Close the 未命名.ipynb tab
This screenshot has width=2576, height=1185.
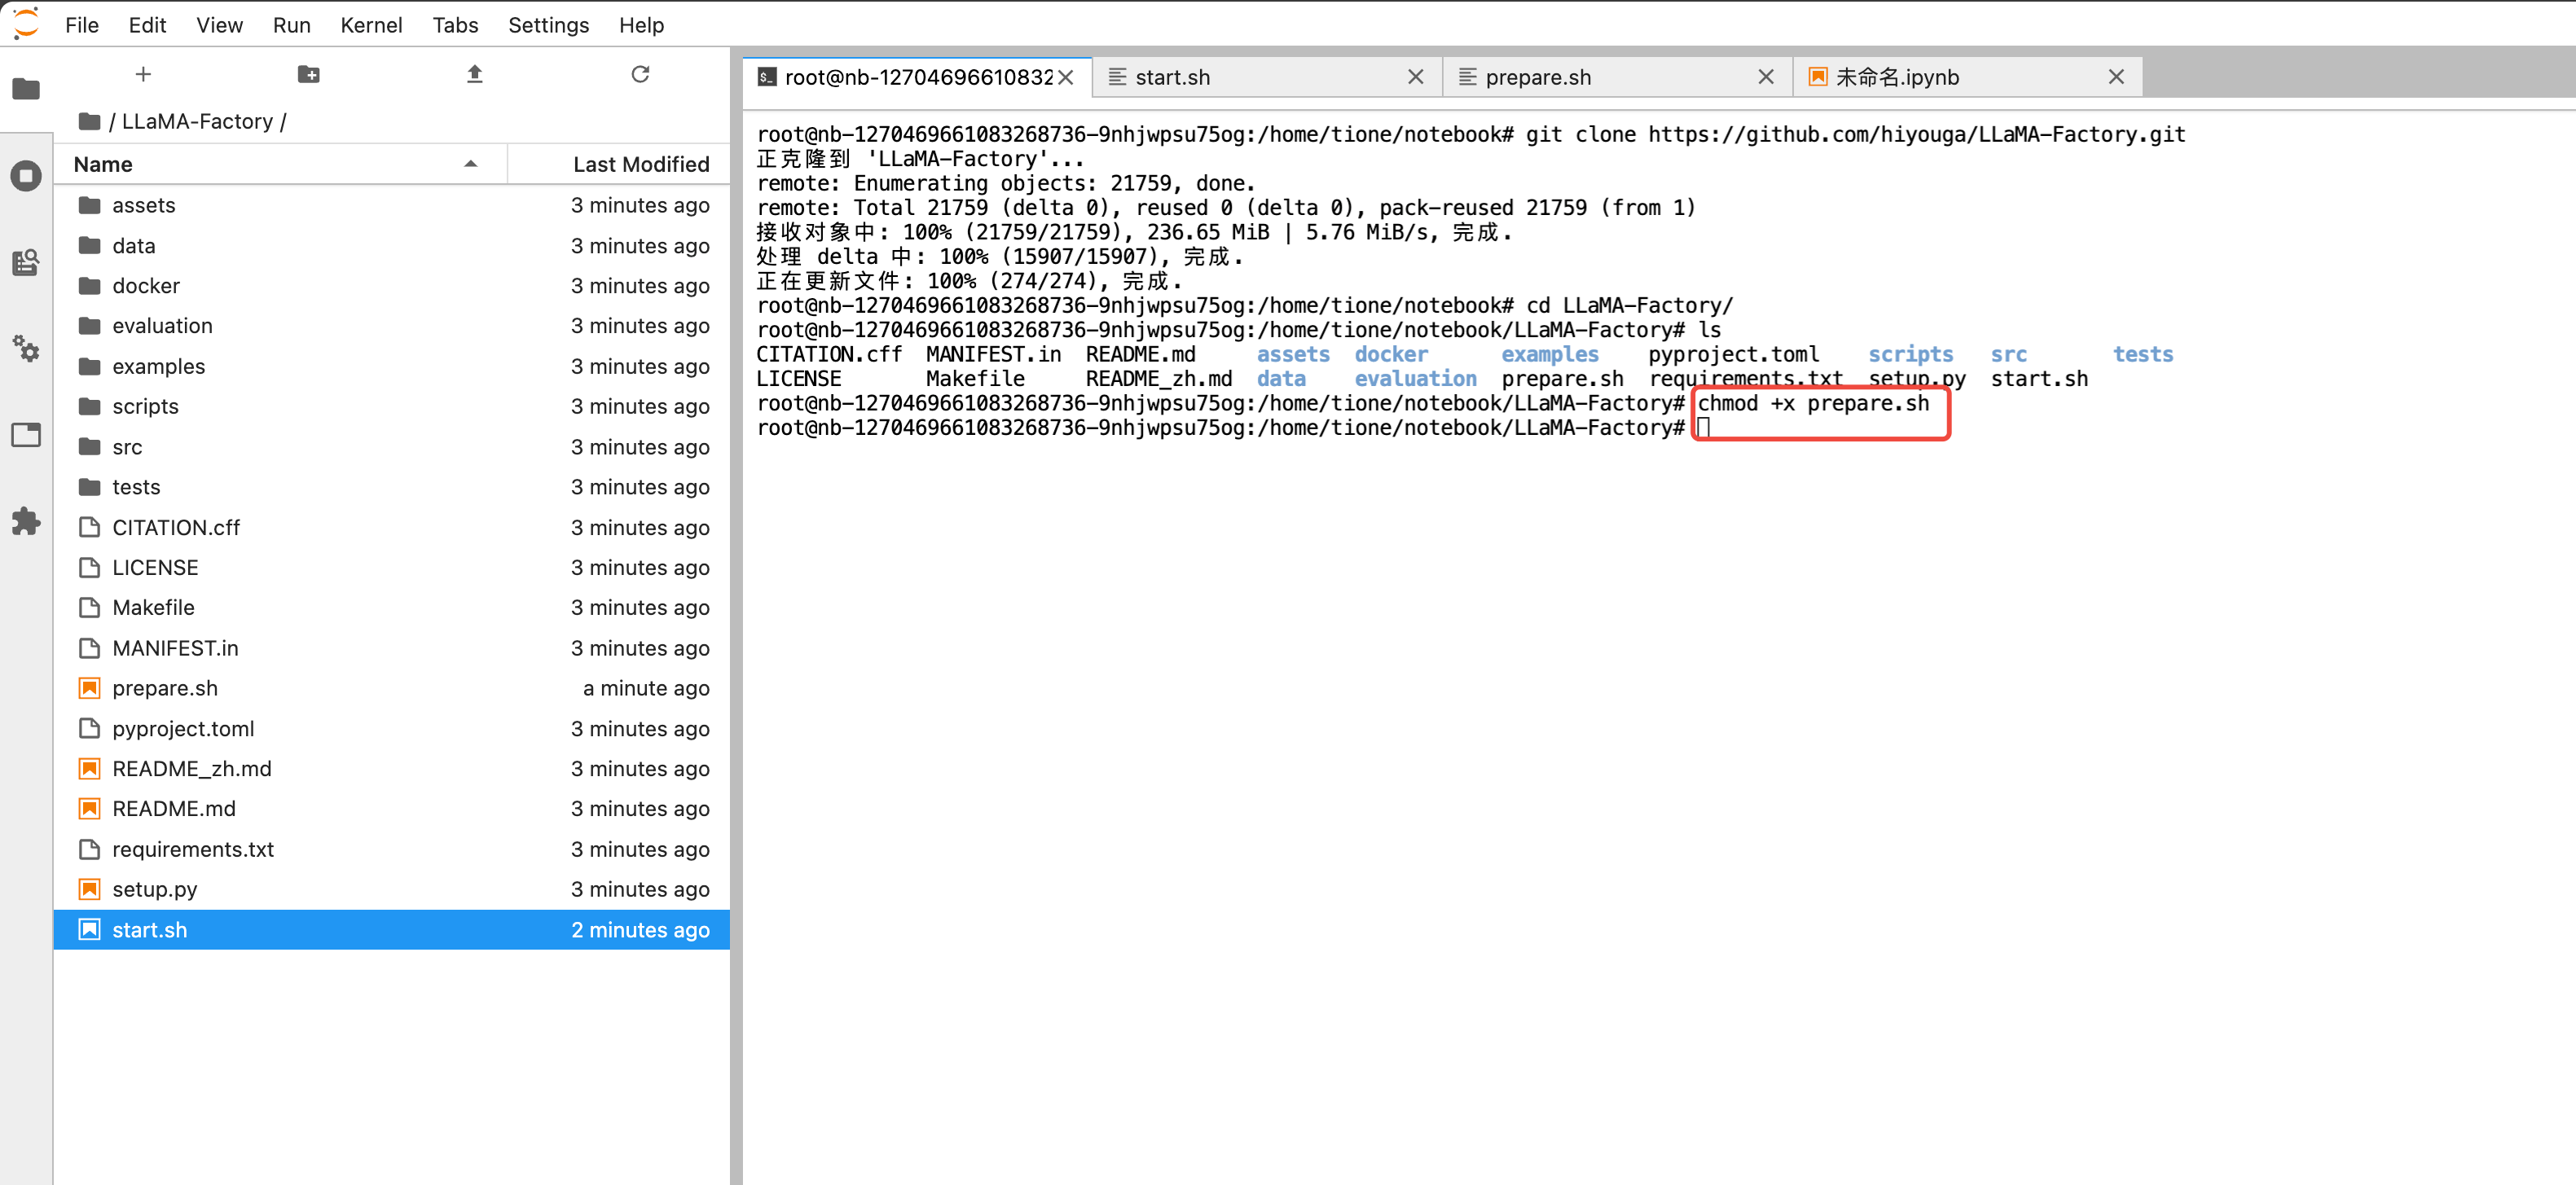pyautogui.click(x=2116, y=77)
